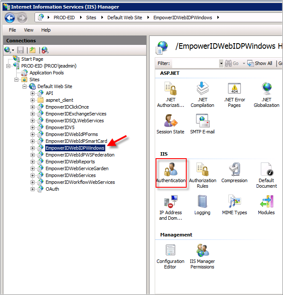Click into the Filter text field

pos(196,63)
